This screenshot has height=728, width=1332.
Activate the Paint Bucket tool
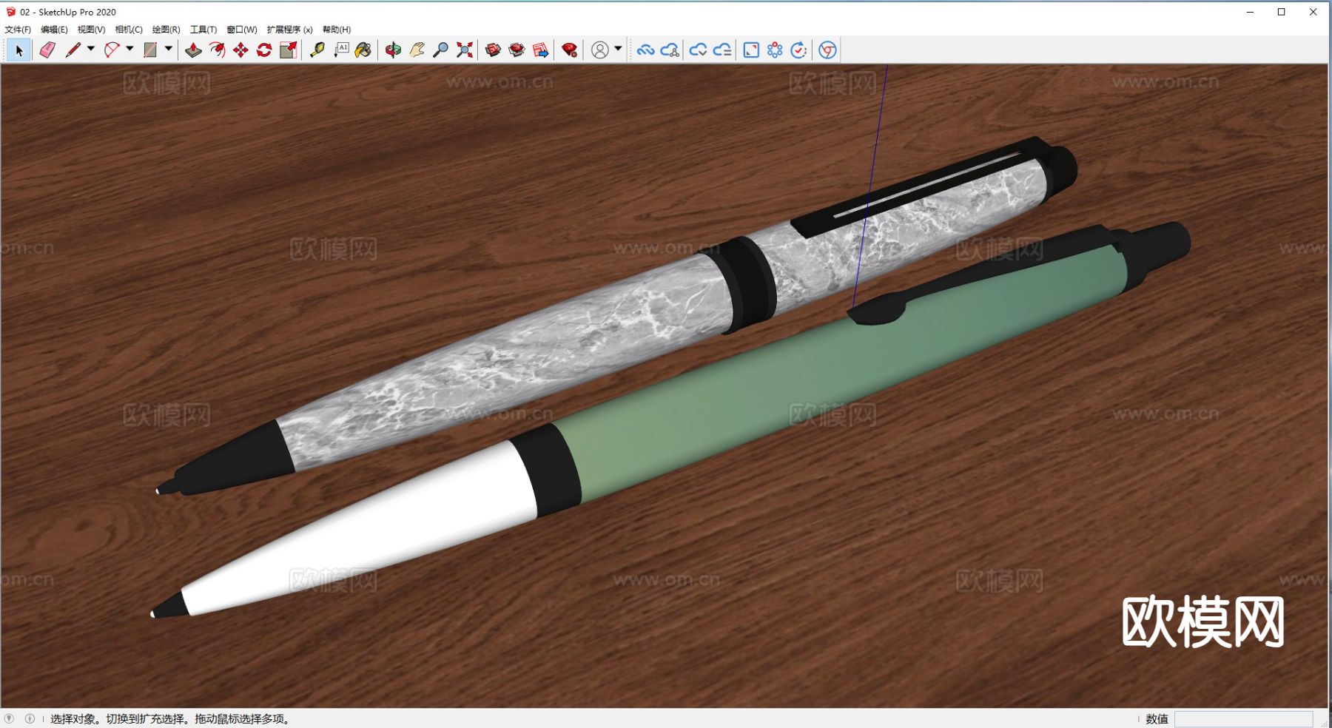coord(363,50)
